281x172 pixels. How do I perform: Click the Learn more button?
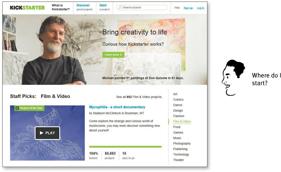click(113, 55)
